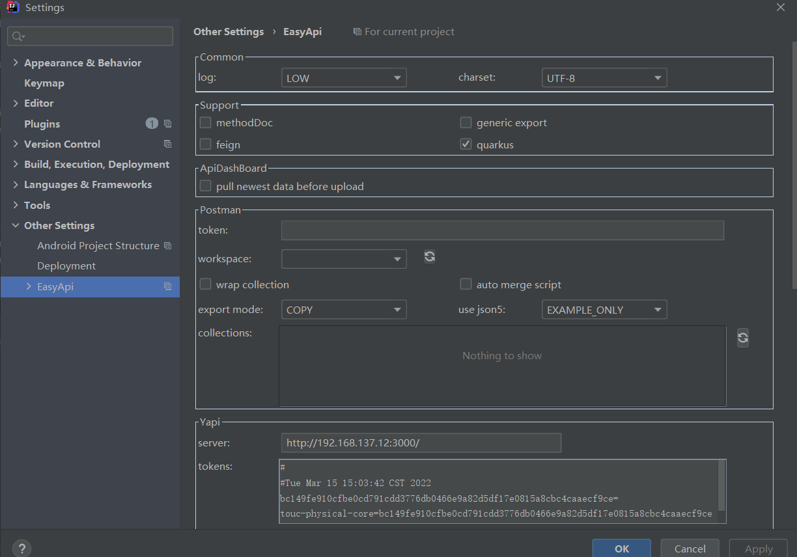Screen dimensions: 797x557
Task: Open the export mode dropdown showing COPY
Action: click(344, 310)
